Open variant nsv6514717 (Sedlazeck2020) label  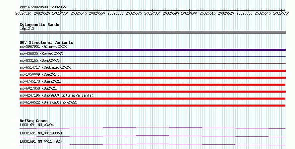coord(46,67)
